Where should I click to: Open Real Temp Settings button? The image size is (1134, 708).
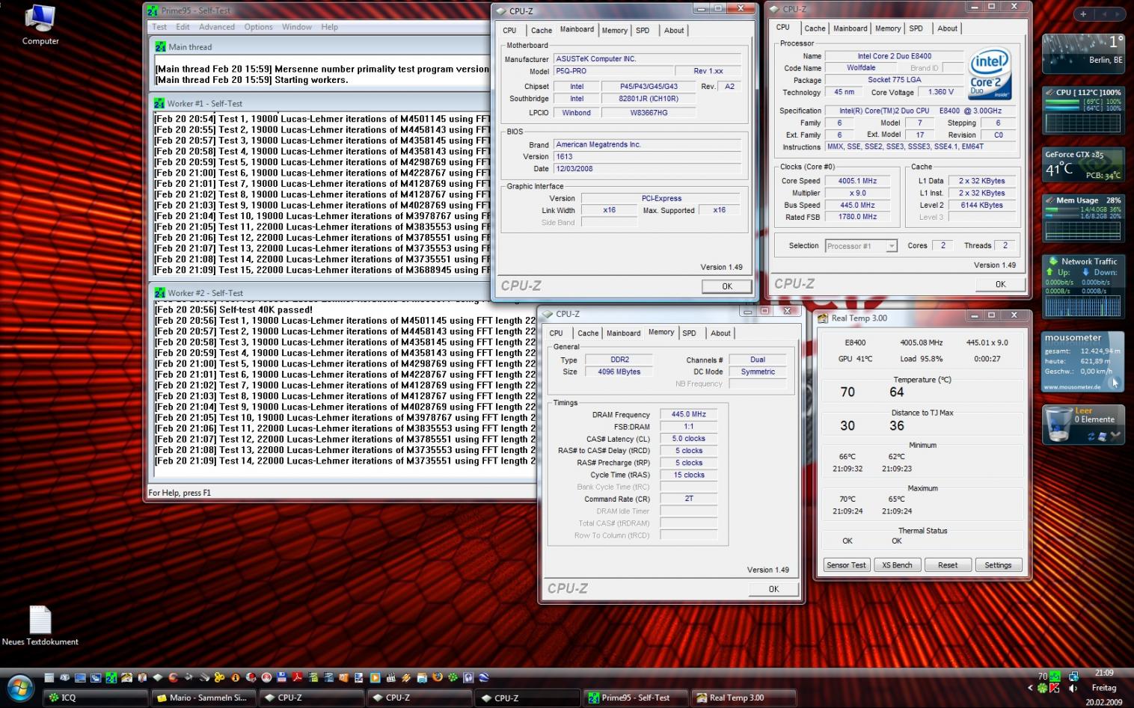click(x=998, y=565)
